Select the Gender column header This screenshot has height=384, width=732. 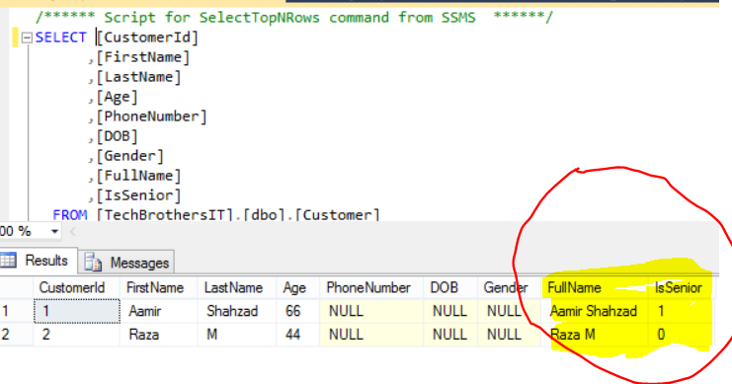tap(509, 287)
